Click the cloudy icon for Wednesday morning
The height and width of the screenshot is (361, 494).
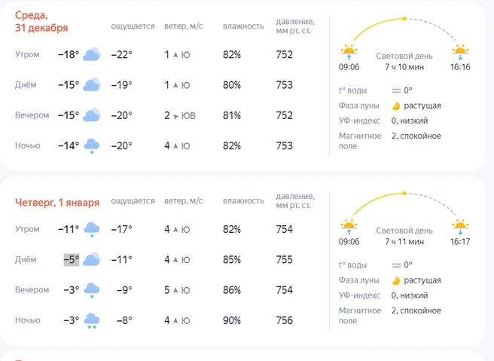coord(92,54)
